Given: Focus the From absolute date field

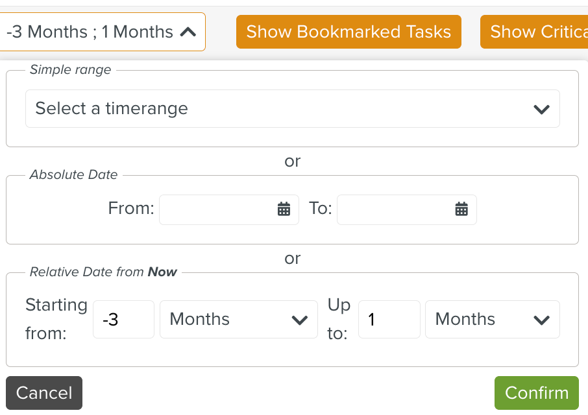Looking at the screenshot, I should pos(217,209).
